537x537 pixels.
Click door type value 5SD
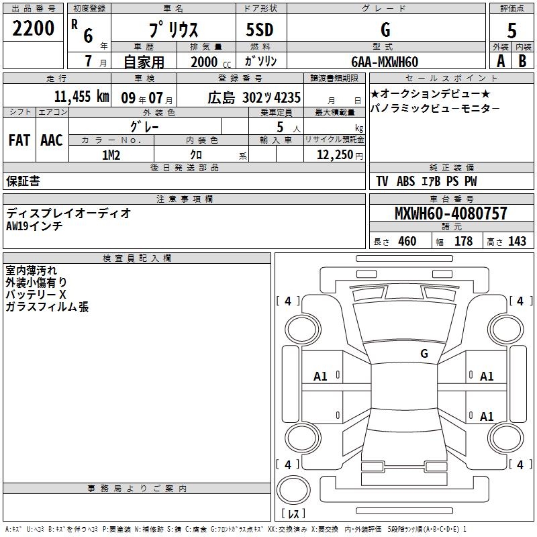pos(260,30)
